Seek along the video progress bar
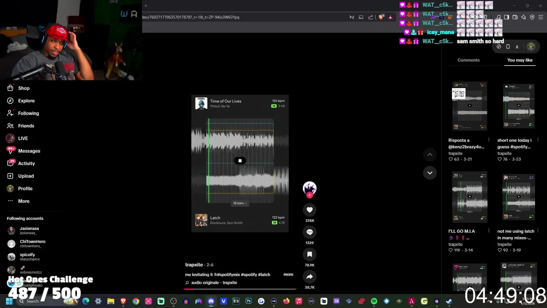The height and width of the screenshot is (308, 547). [240, 289]
